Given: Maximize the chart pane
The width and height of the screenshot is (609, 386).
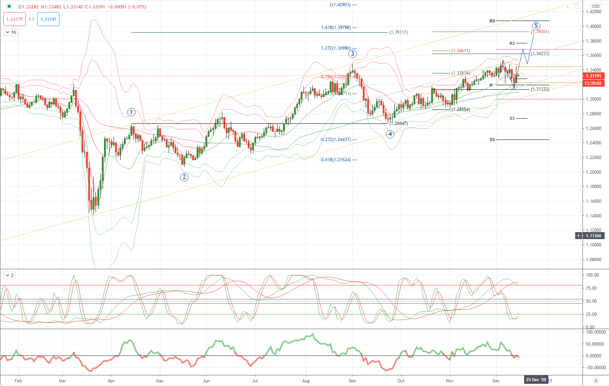Looking at the screenshot, I should tap(577, 7).
